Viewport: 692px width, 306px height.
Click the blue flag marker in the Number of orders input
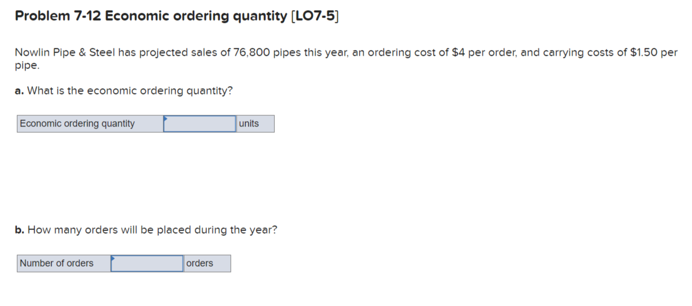point(113,259)
